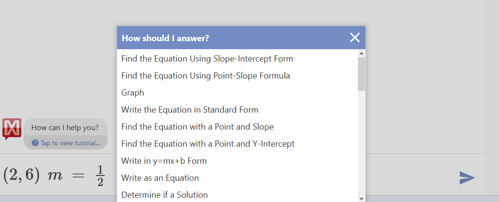Click the red Mathway logo icon
Screen dimensions: 499x202
(12, 129)
